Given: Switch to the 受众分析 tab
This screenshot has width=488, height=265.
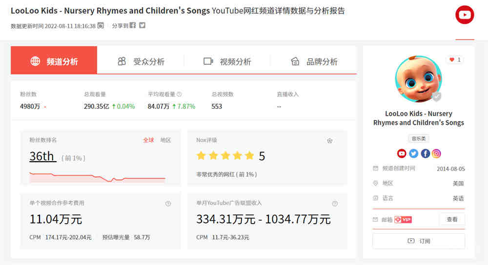Looking at the screenshot, I should click(141, 61).
